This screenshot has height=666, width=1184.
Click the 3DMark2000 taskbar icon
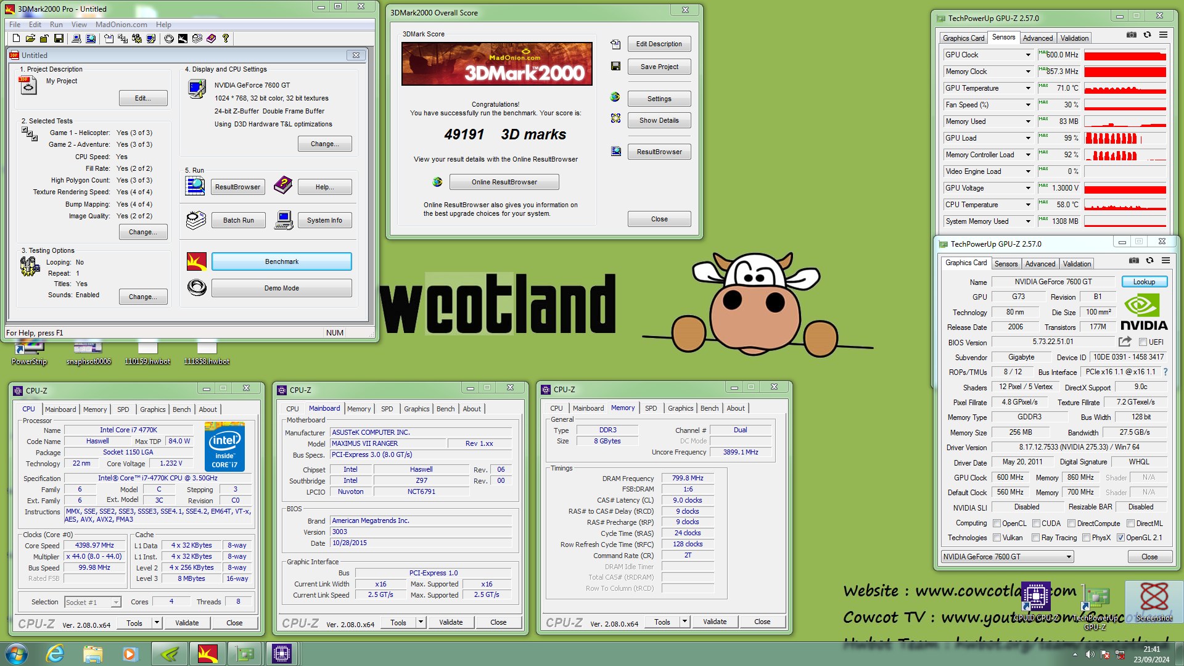coord(208,654)
